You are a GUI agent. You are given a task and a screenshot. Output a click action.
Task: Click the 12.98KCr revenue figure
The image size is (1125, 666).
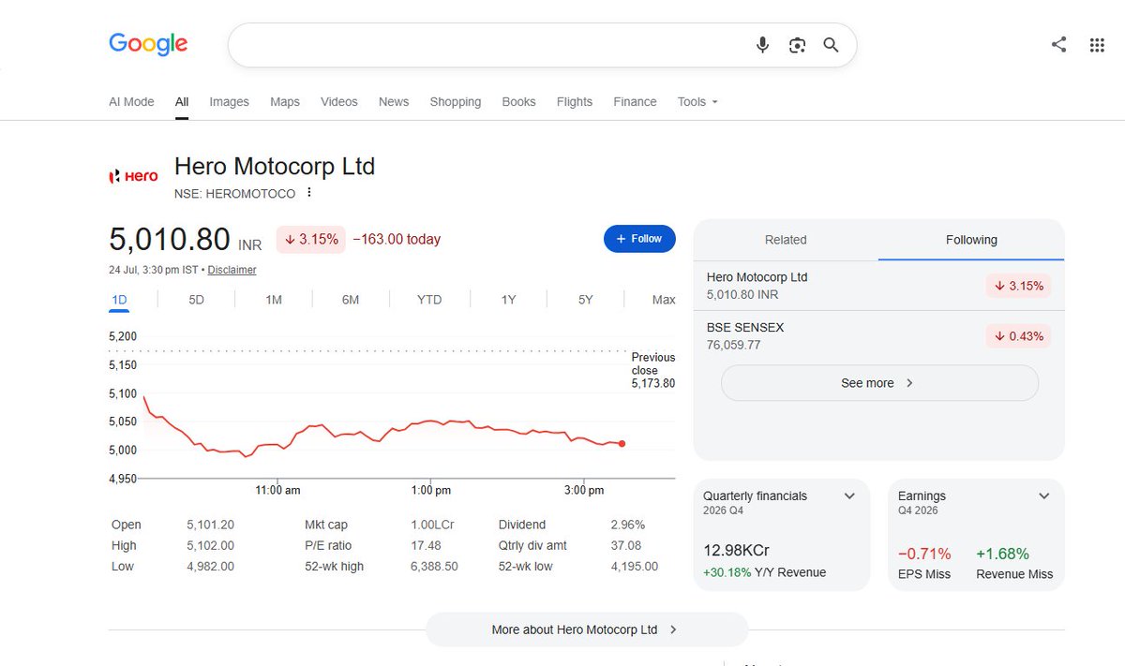coord(736,551)
